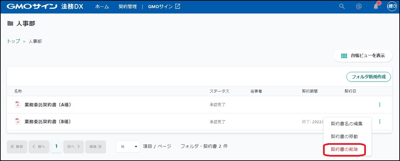Click the search magnifier icon in header

point(342,6)
